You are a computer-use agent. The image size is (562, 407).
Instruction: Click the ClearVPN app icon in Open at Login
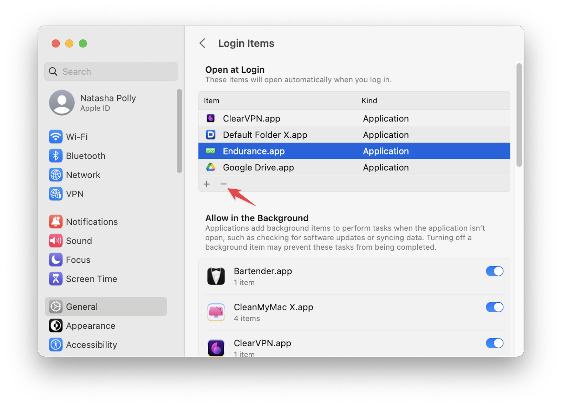pyautogui.click(x=211, y=118)
